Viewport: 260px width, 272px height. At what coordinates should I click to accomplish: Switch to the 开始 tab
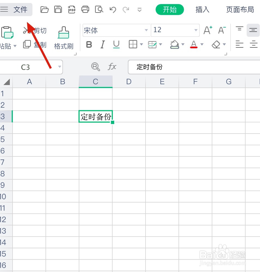click(x=170, y=10)
